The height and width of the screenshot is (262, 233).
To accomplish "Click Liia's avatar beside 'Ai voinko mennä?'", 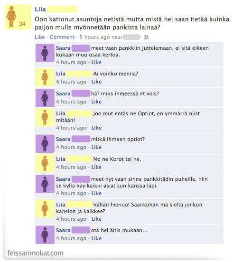I will coord(45,77).
